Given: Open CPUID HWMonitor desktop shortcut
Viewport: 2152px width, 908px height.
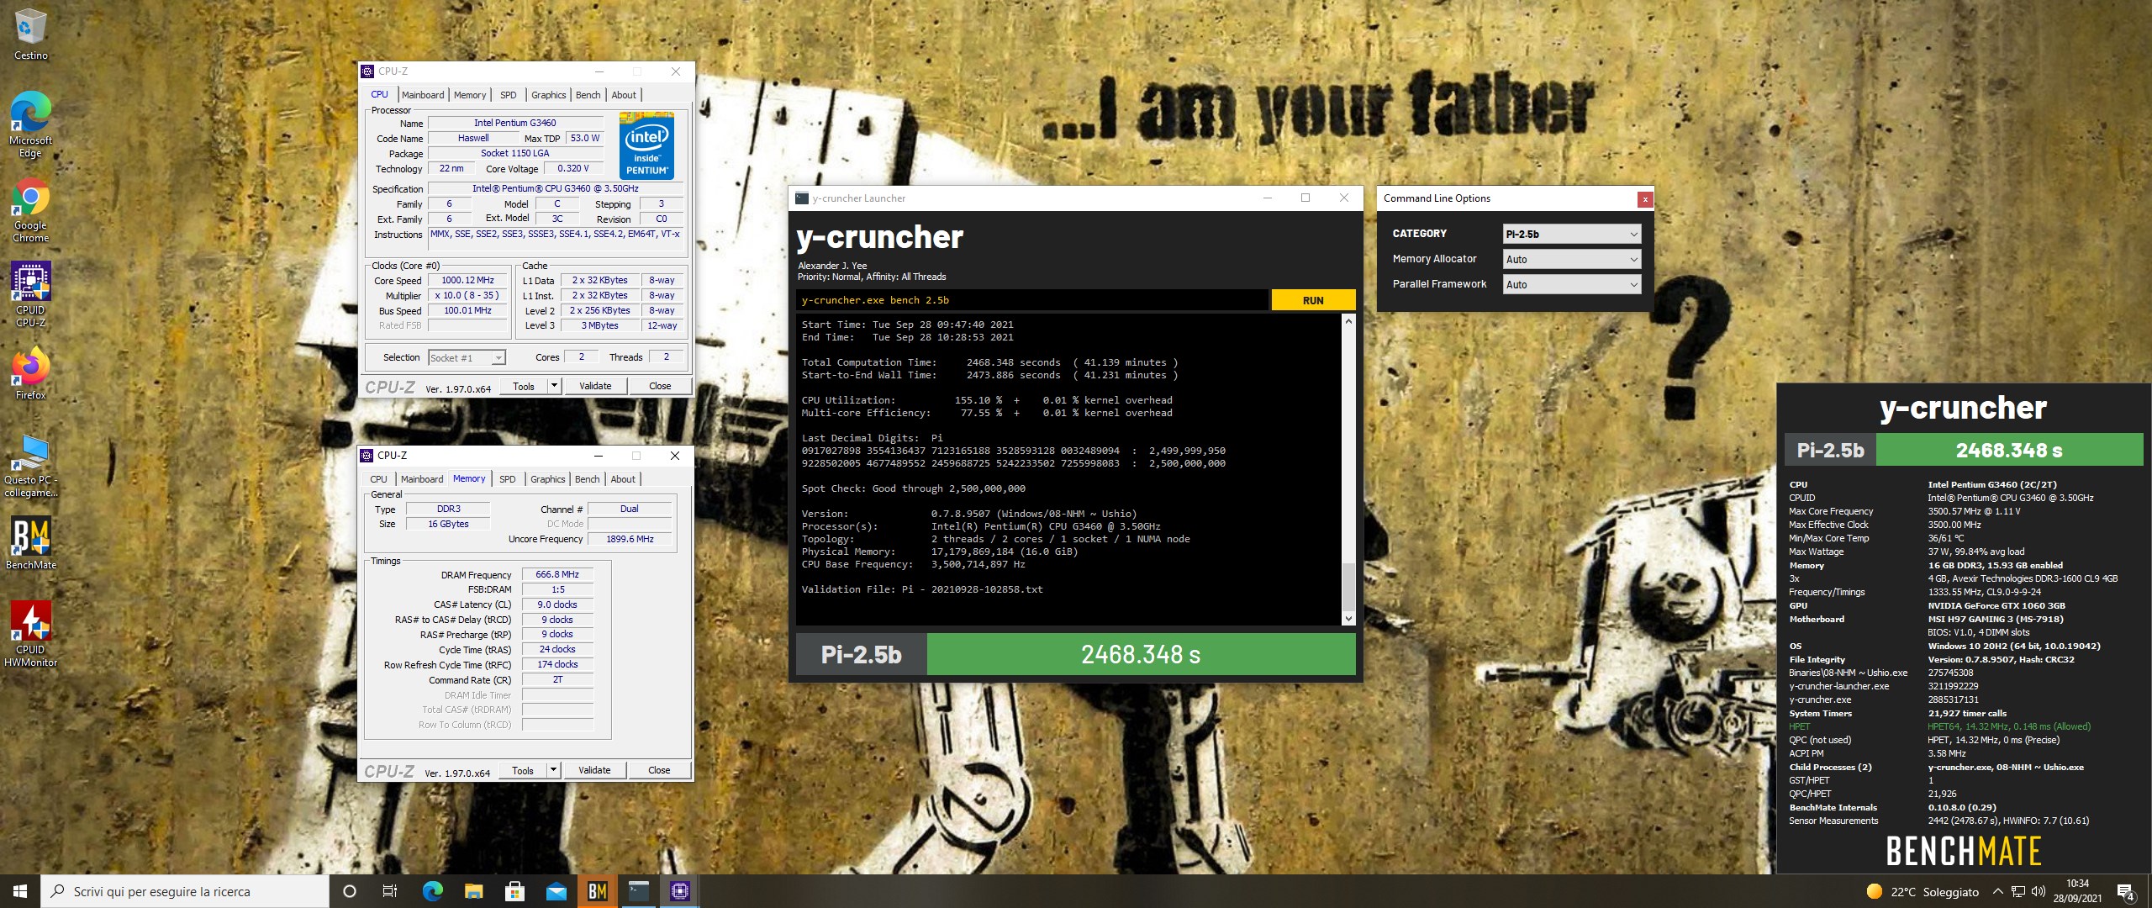Looking at the screenshot, I should click(31, 634).
